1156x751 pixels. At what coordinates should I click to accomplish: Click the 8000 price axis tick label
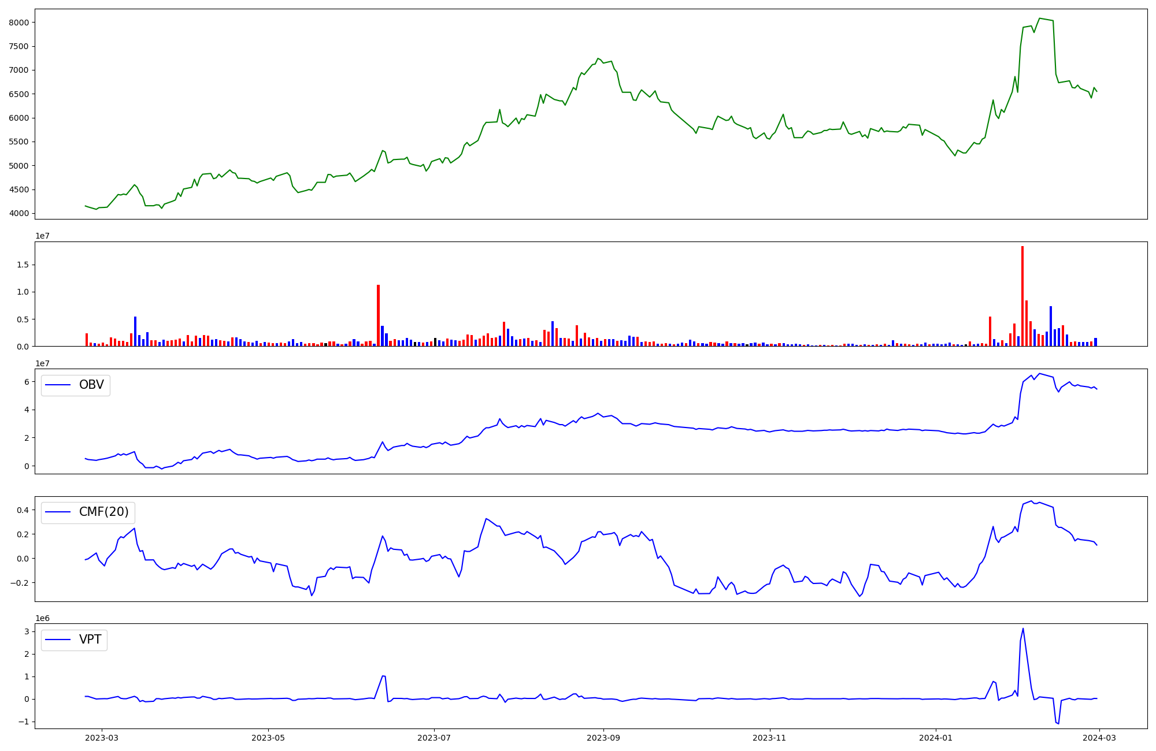(18, 23)
